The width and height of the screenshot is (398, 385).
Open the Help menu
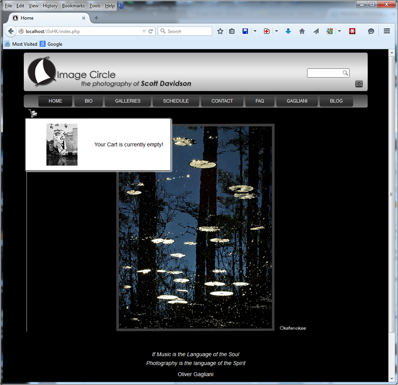click(x=110, y=6)
